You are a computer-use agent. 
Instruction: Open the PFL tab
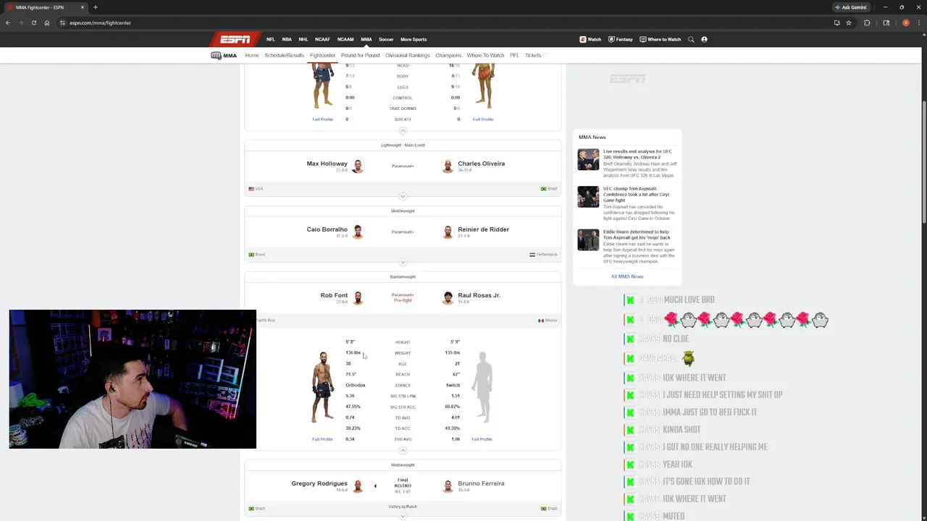[x=514, y=55]
